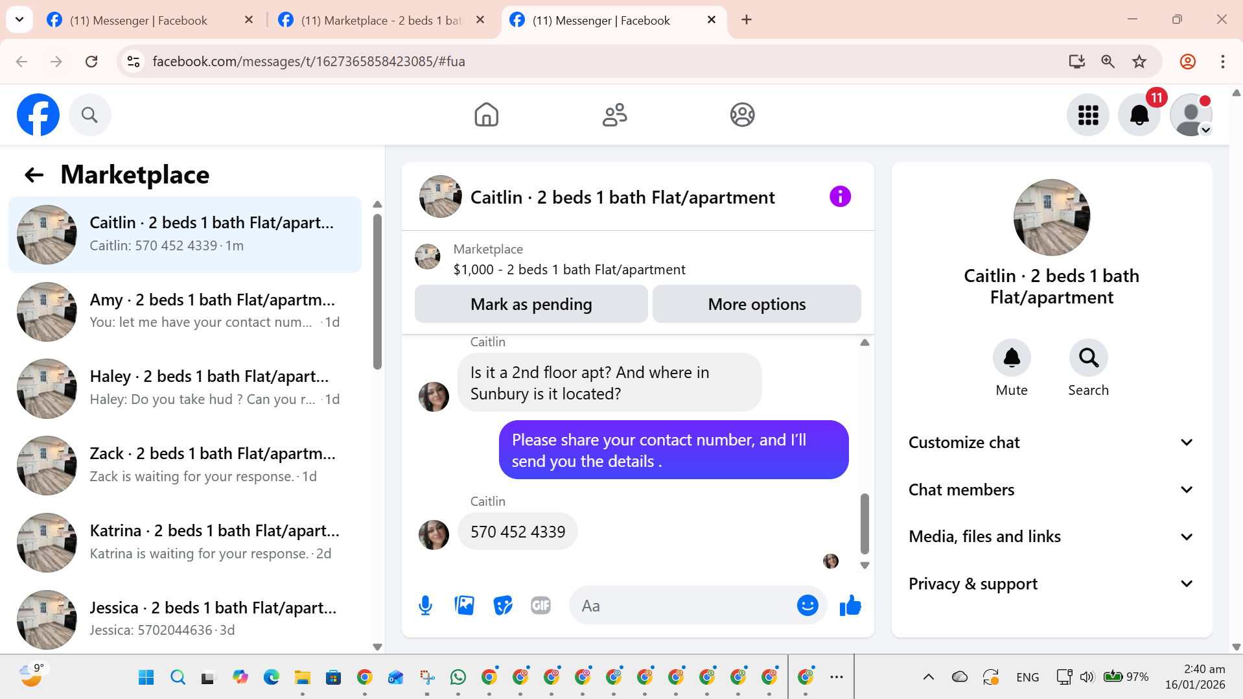Screen dimensions: 1243x699
Task: Open Katrina waiting for response chat
Action: coord(185,543)
